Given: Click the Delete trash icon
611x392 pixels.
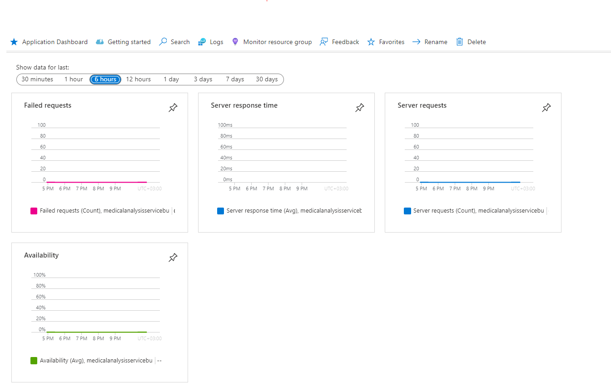Looking at the screenshot, I should click(x=459, y=42).
